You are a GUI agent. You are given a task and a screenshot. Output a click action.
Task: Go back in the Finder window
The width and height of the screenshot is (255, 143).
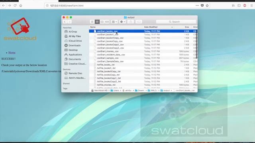(x=65, y=22)
